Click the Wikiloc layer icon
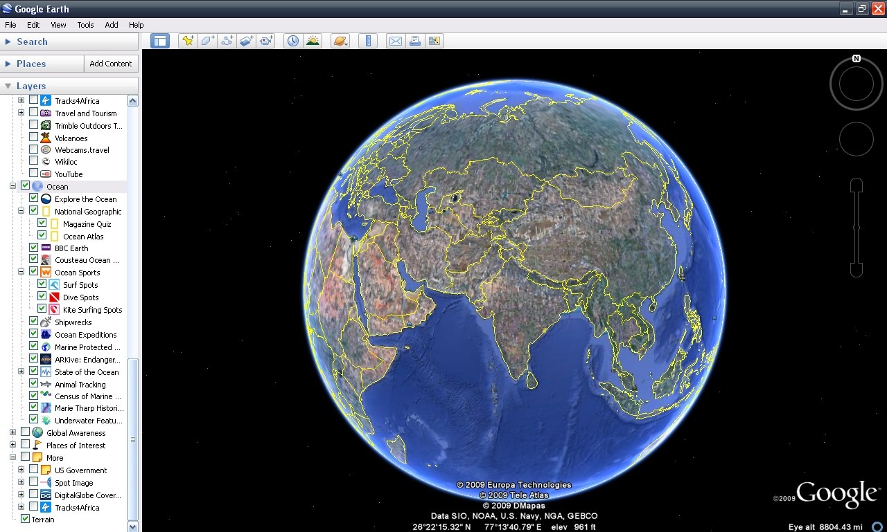Image resolution: width=887 pixels, height=532 pixels. tap(45, 161)
